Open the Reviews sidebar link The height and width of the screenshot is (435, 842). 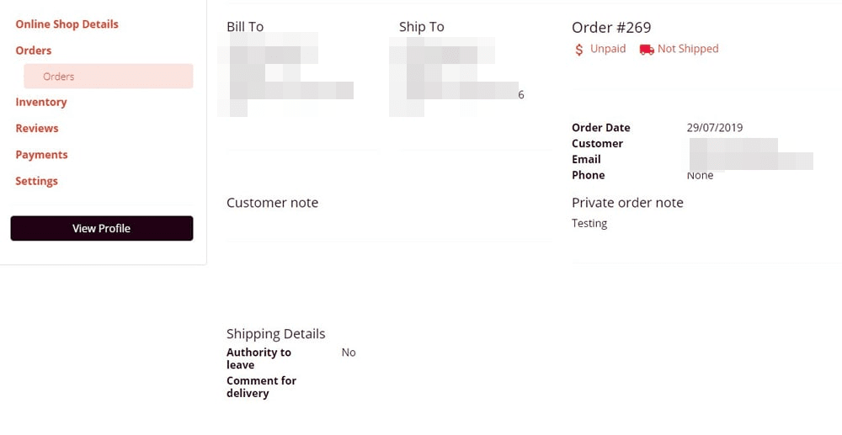coord(37,129)
